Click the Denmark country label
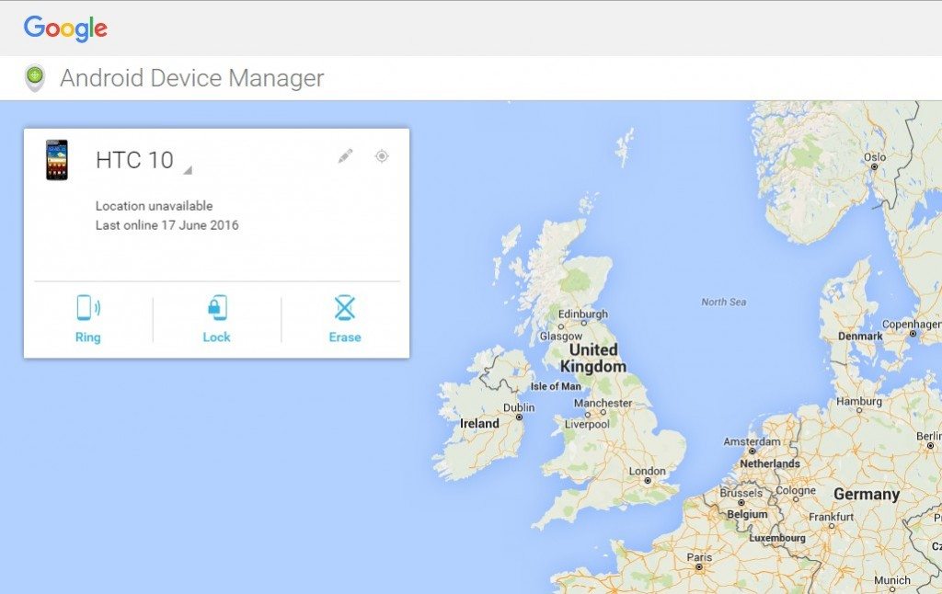942x594 pixels. point(860,337)
